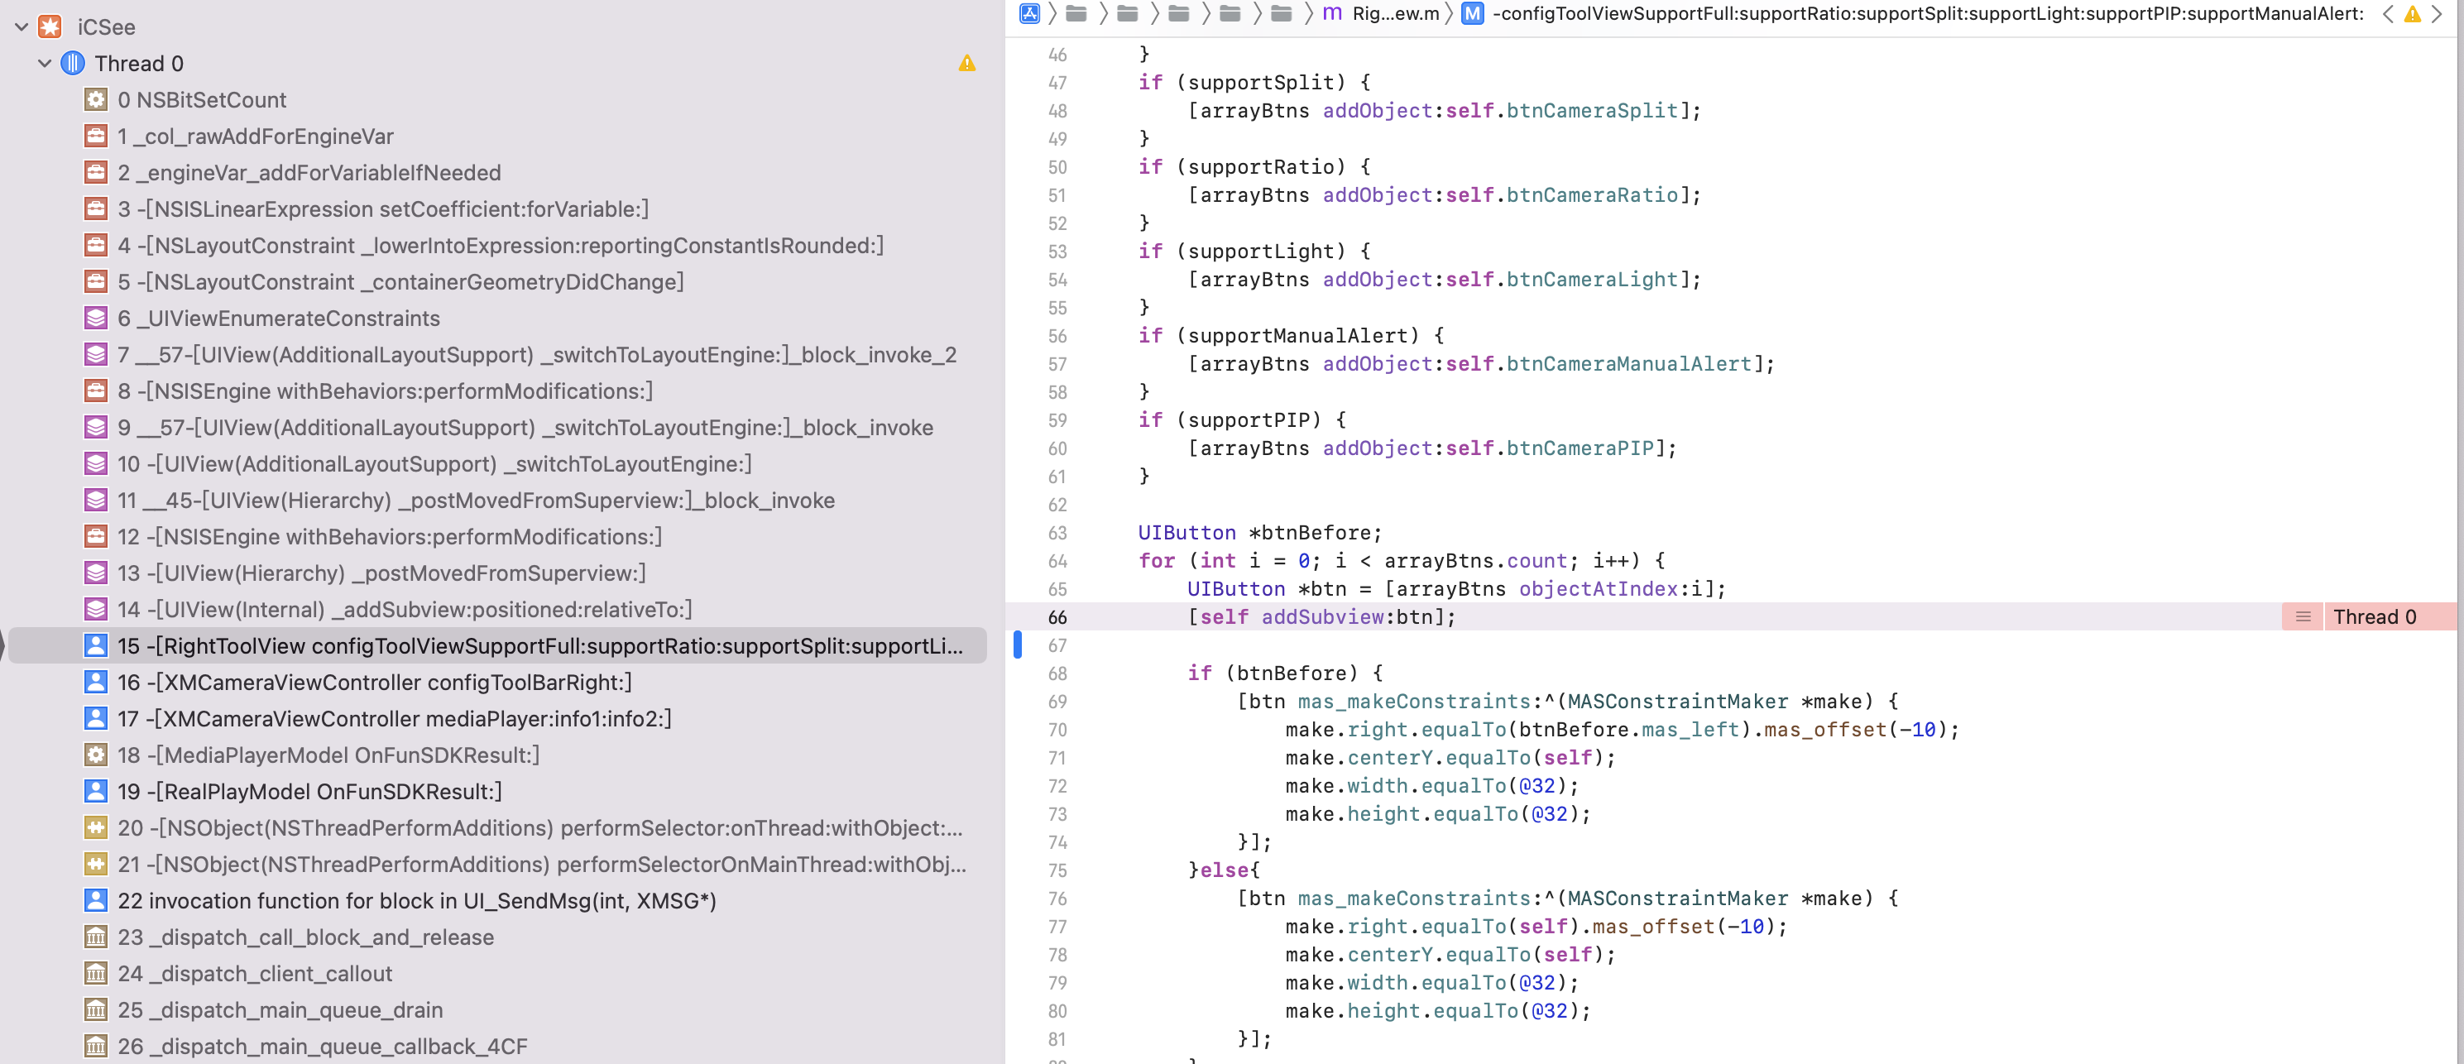
Task: Go to next issue with right chevron
Action: coord(2438,13)
